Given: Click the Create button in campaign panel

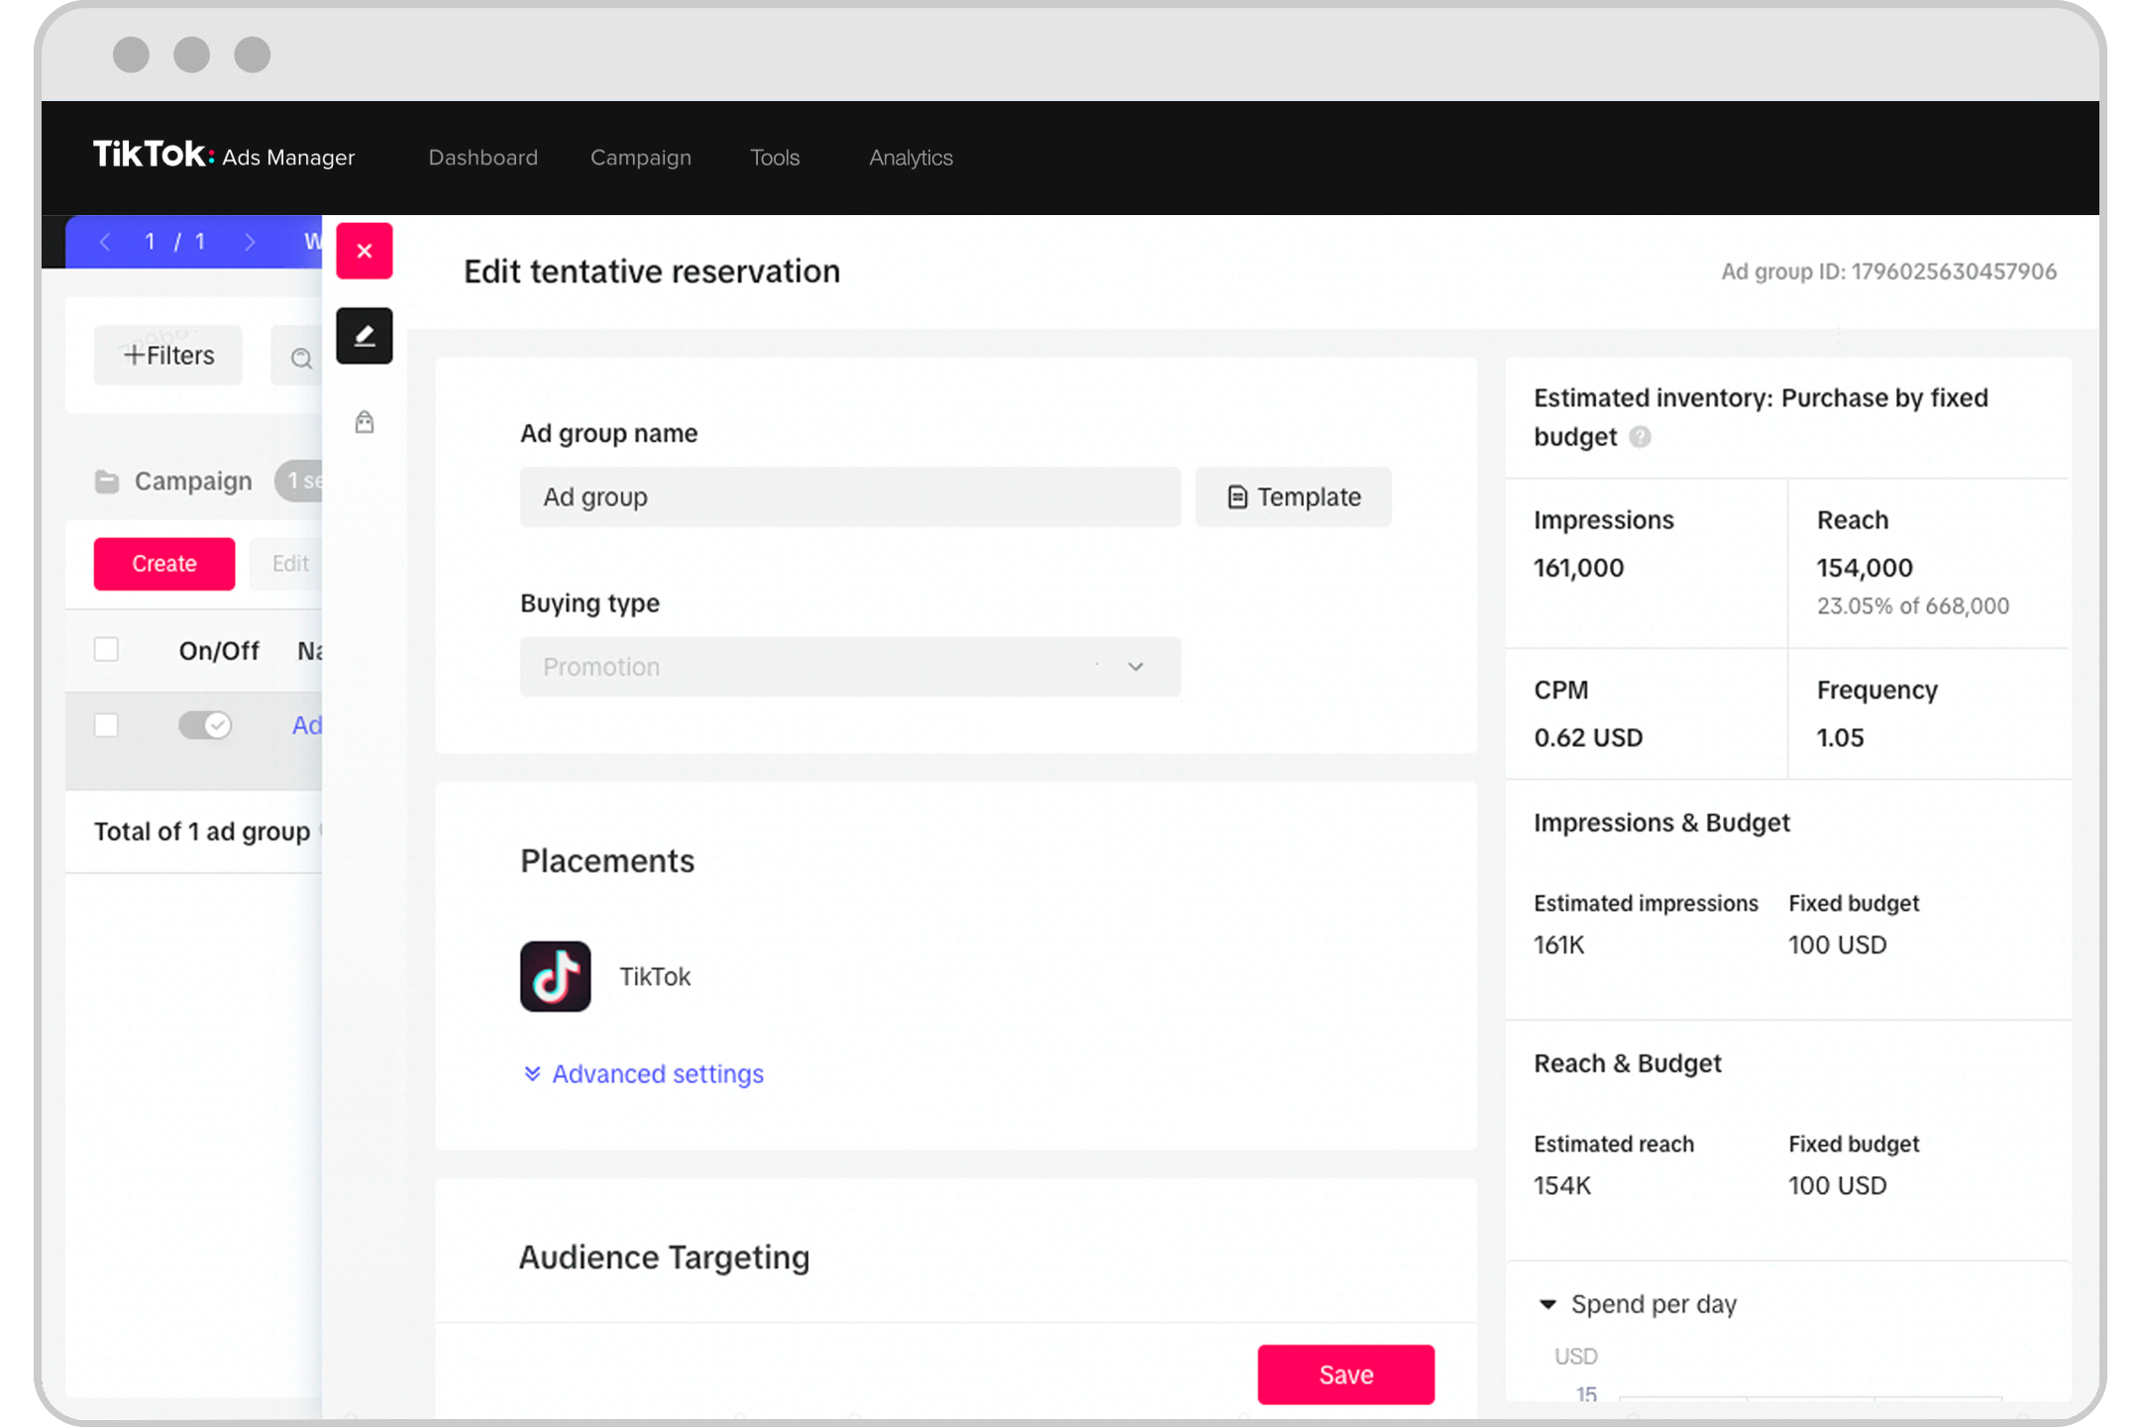Looking at the screenshot, I should coord(164,564).
